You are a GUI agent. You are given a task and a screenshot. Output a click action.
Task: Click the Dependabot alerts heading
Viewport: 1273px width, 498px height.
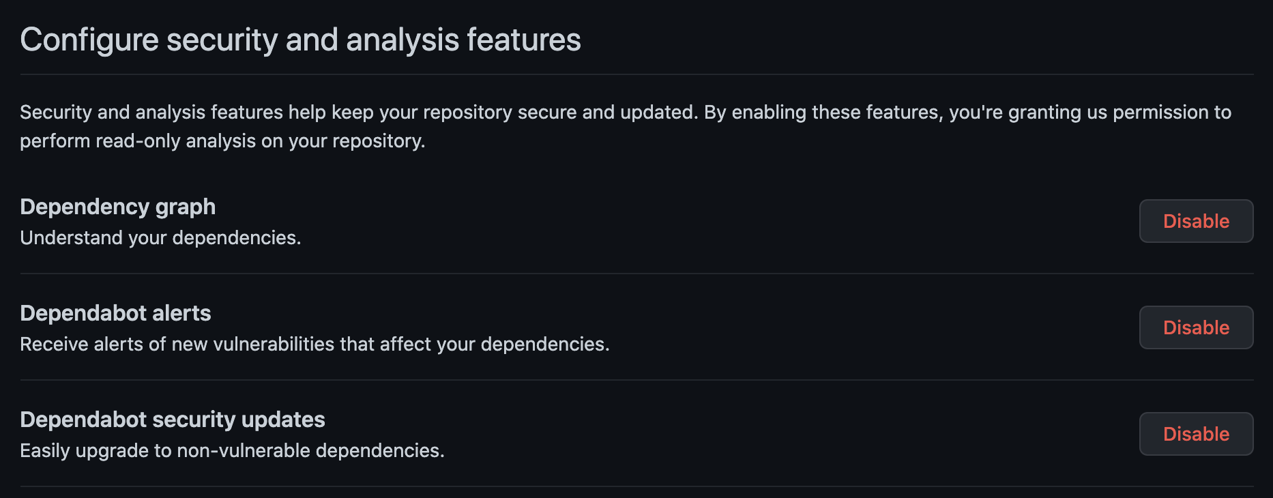115,313
